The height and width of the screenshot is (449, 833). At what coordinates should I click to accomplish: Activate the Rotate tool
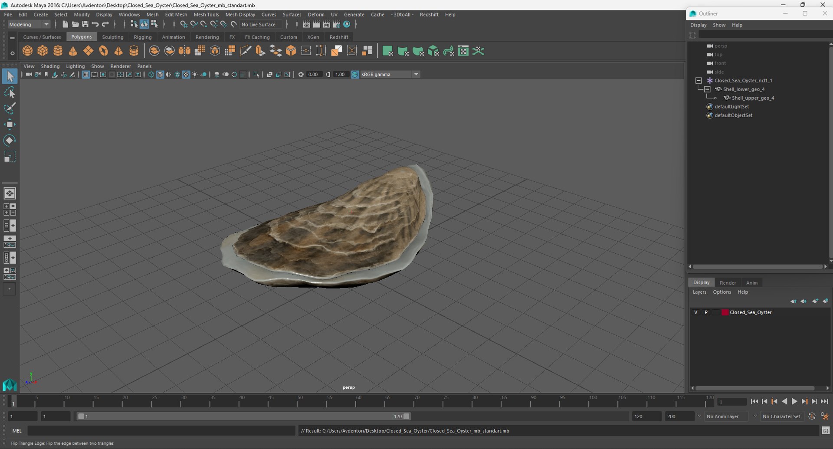[10, 140]
